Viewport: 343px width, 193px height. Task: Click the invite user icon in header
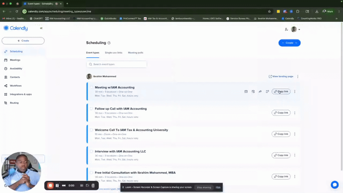[286, 29]
